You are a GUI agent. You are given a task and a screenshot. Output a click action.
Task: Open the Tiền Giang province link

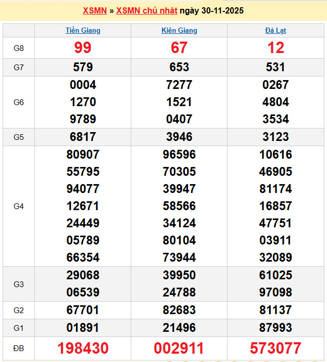[x=83, y=30]
